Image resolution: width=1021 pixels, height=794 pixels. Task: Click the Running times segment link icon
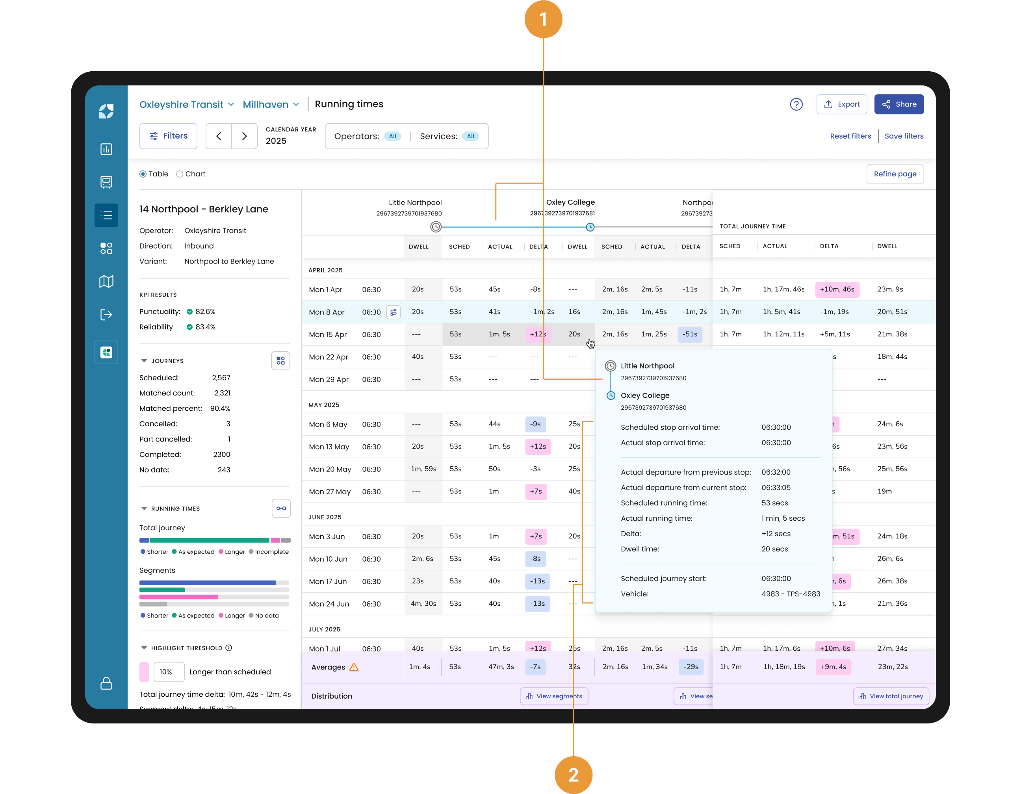pos(281,508)
